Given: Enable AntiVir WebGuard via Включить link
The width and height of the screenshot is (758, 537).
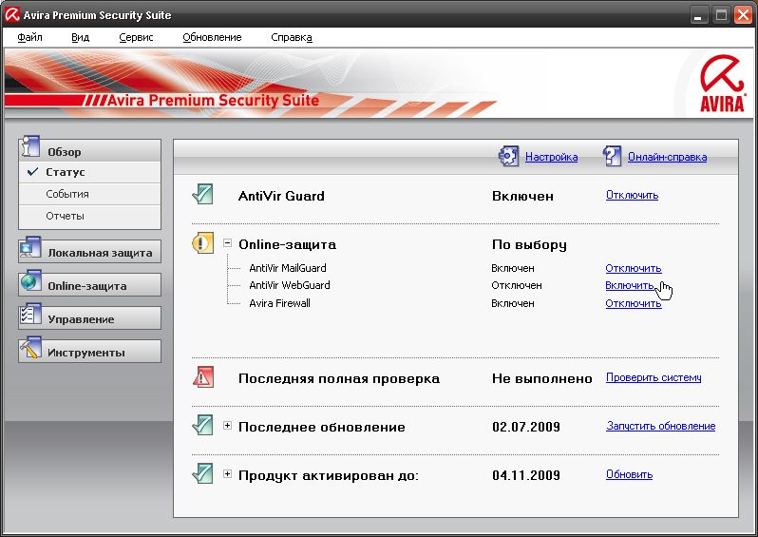Looking at the screenshot, I should 629,285.
